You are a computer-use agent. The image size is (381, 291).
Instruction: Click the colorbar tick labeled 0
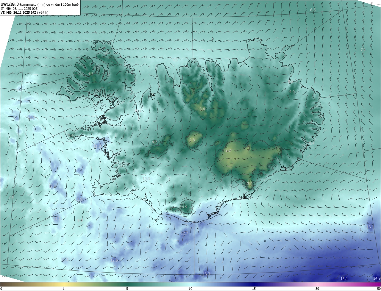(x=1, y=289)
